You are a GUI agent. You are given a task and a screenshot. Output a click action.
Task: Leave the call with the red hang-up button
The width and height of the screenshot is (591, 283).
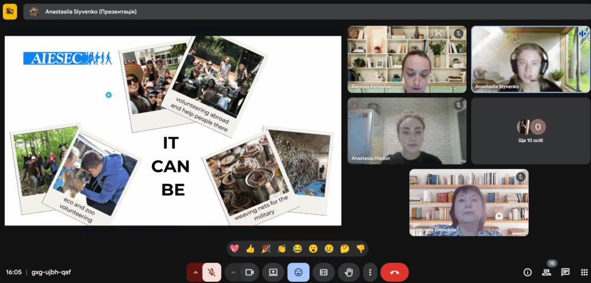pos(394,272)
